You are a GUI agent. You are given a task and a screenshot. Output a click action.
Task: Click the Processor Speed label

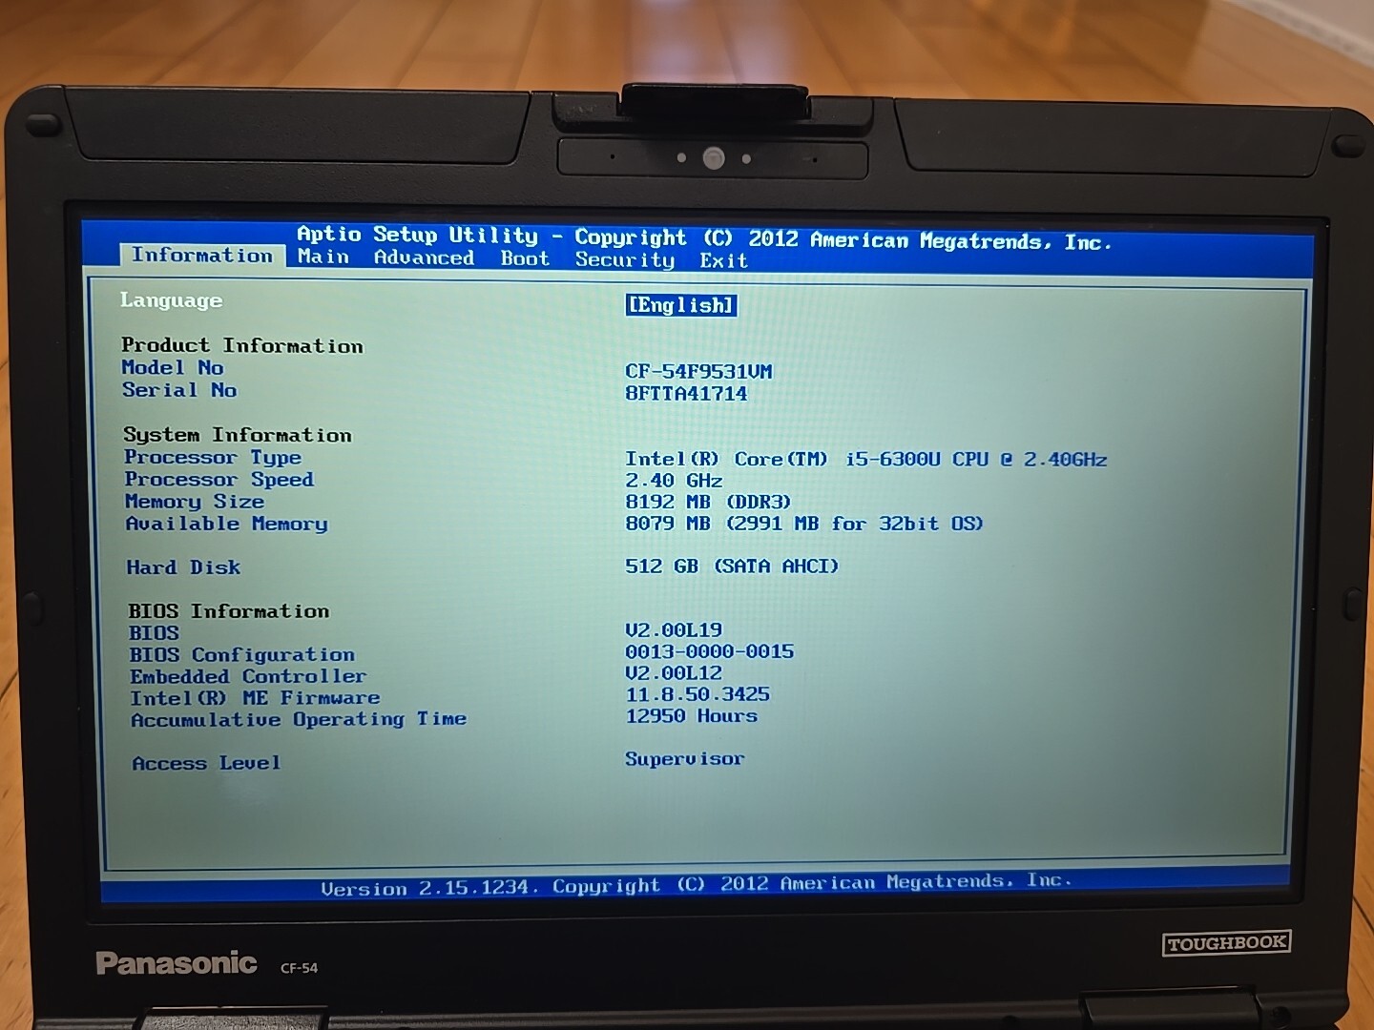pos(219,479)
